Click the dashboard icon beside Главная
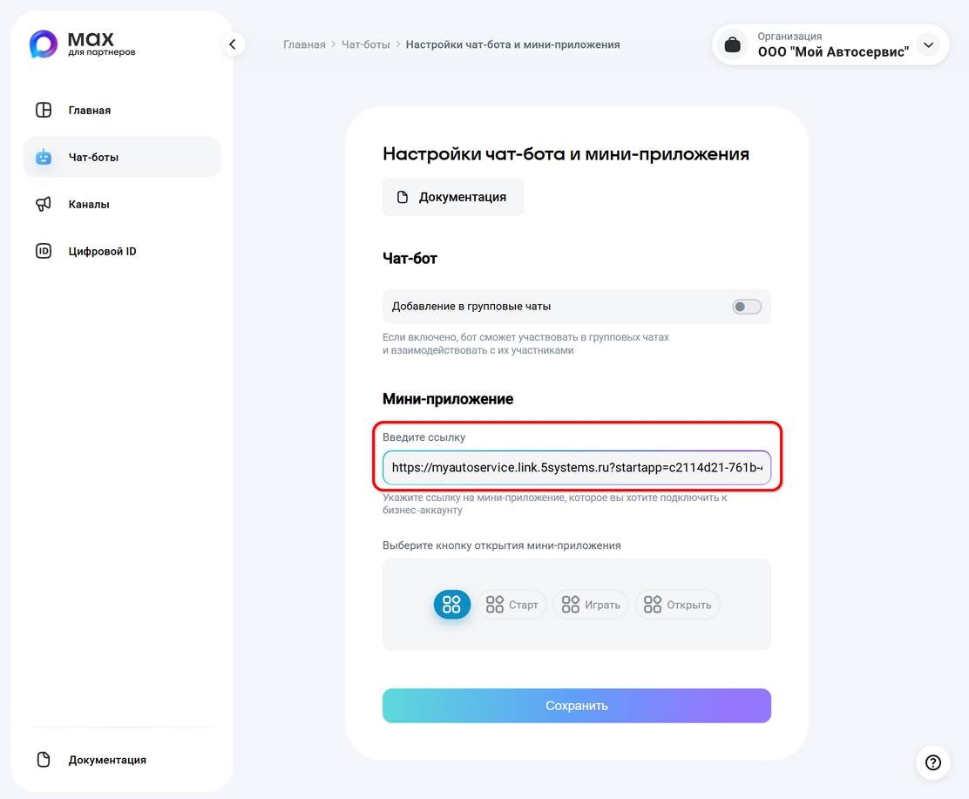Viewport: 969px width, 799px height. coord(43,110)
